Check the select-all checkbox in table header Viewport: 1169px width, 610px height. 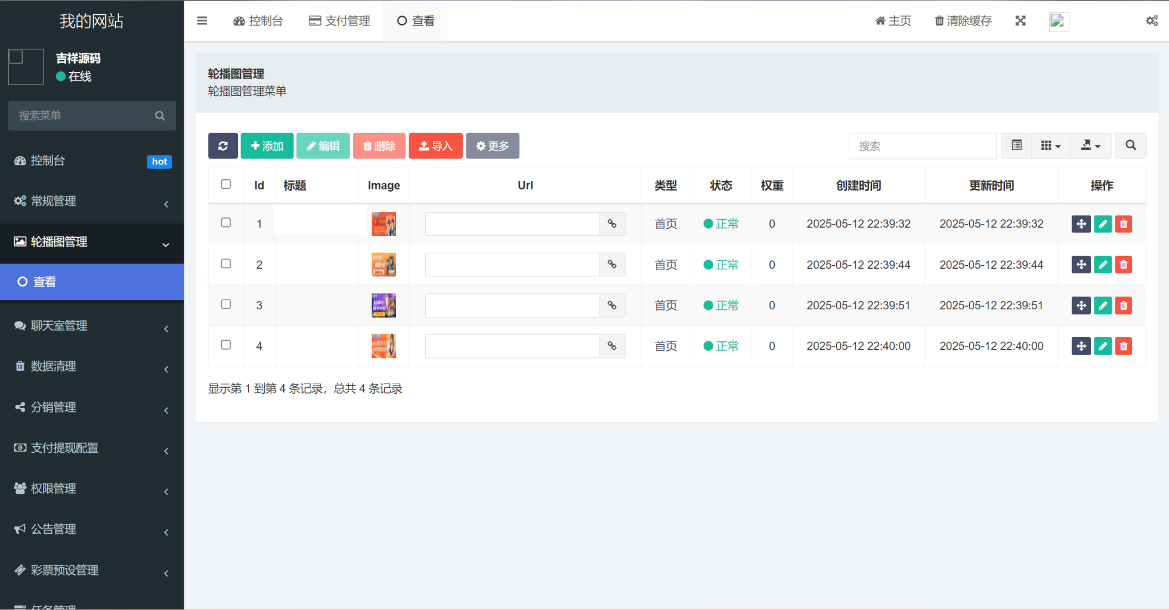pos(225,184)
